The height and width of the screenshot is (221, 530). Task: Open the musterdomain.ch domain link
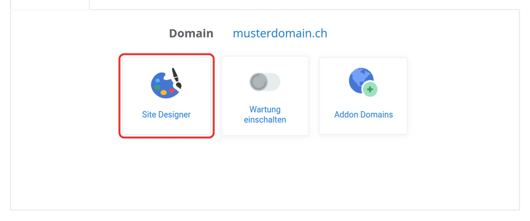point(280,34)
